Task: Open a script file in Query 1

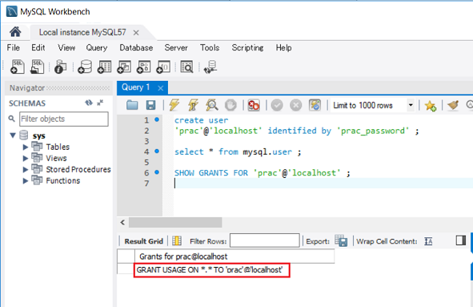Action: coord(132,105)
